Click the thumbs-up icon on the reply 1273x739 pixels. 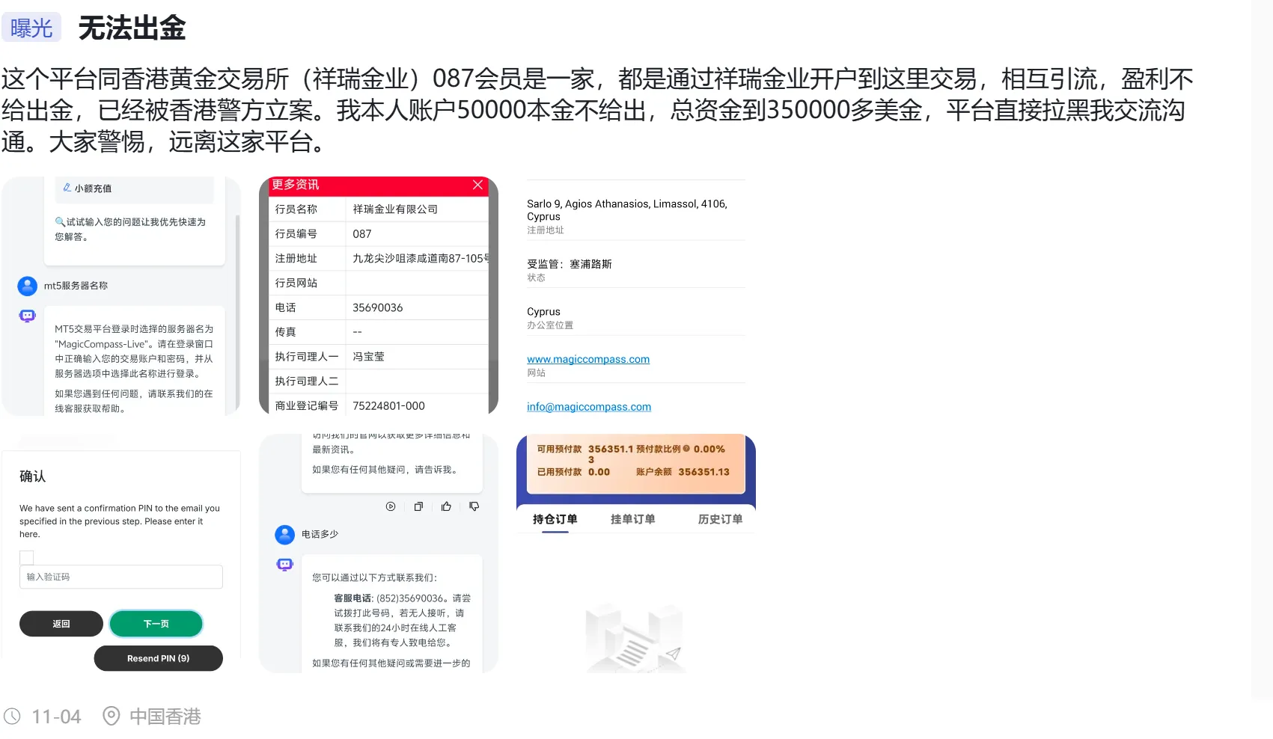[446, 506]
